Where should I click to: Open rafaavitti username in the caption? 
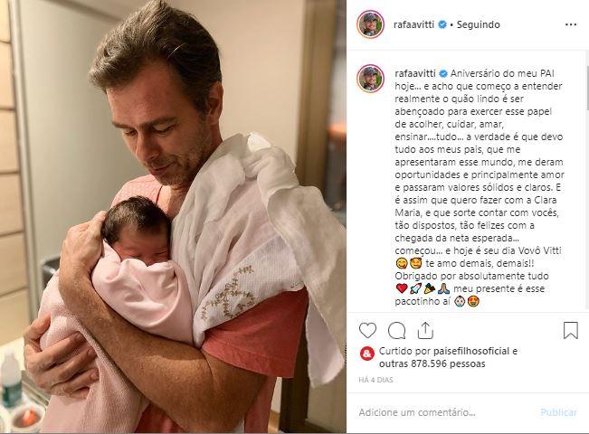(415, 73)
